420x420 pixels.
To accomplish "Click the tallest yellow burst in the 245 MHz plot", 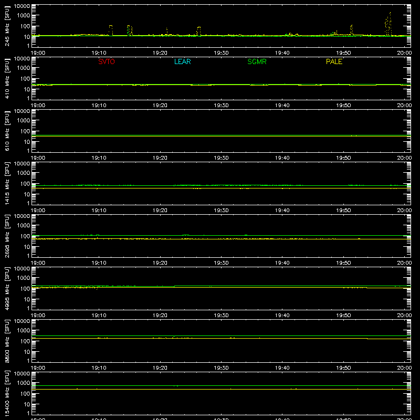I will point(388,24).
